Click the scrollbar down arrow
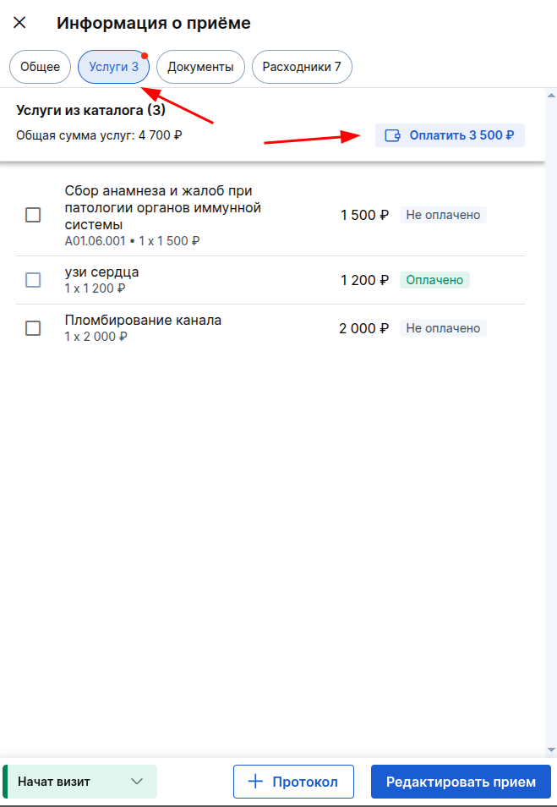 [551, 749]
